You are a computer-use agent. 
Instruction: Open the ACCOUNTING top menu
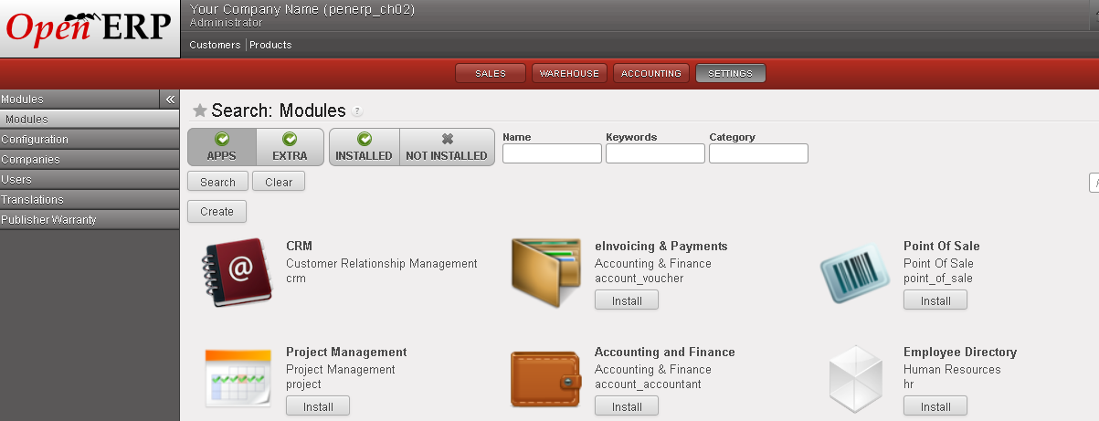pyautogui.click(x=651, y=73)
